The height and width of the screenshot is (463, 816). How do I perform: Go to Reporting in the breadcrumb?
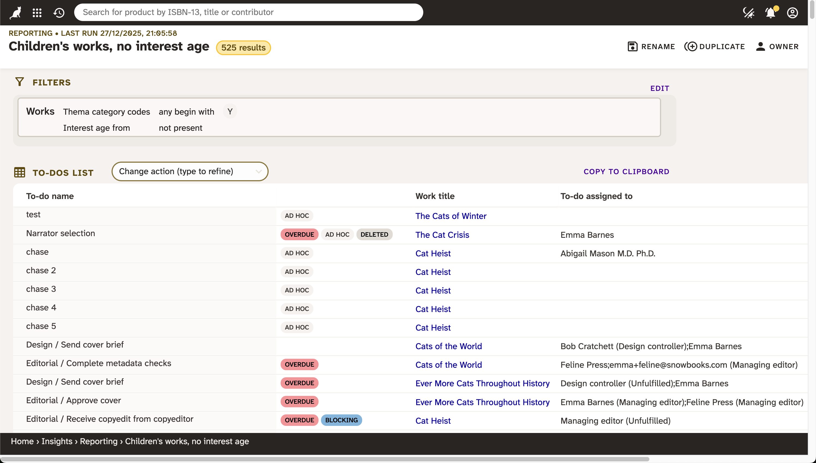[x=98, y=441]
